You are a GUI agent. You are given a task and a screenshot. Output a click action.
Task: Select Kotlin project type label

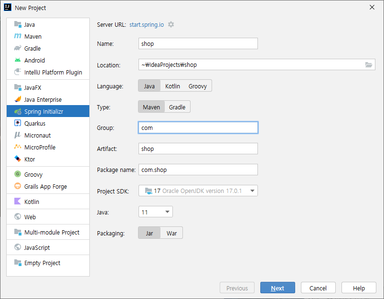coord(32,202)
